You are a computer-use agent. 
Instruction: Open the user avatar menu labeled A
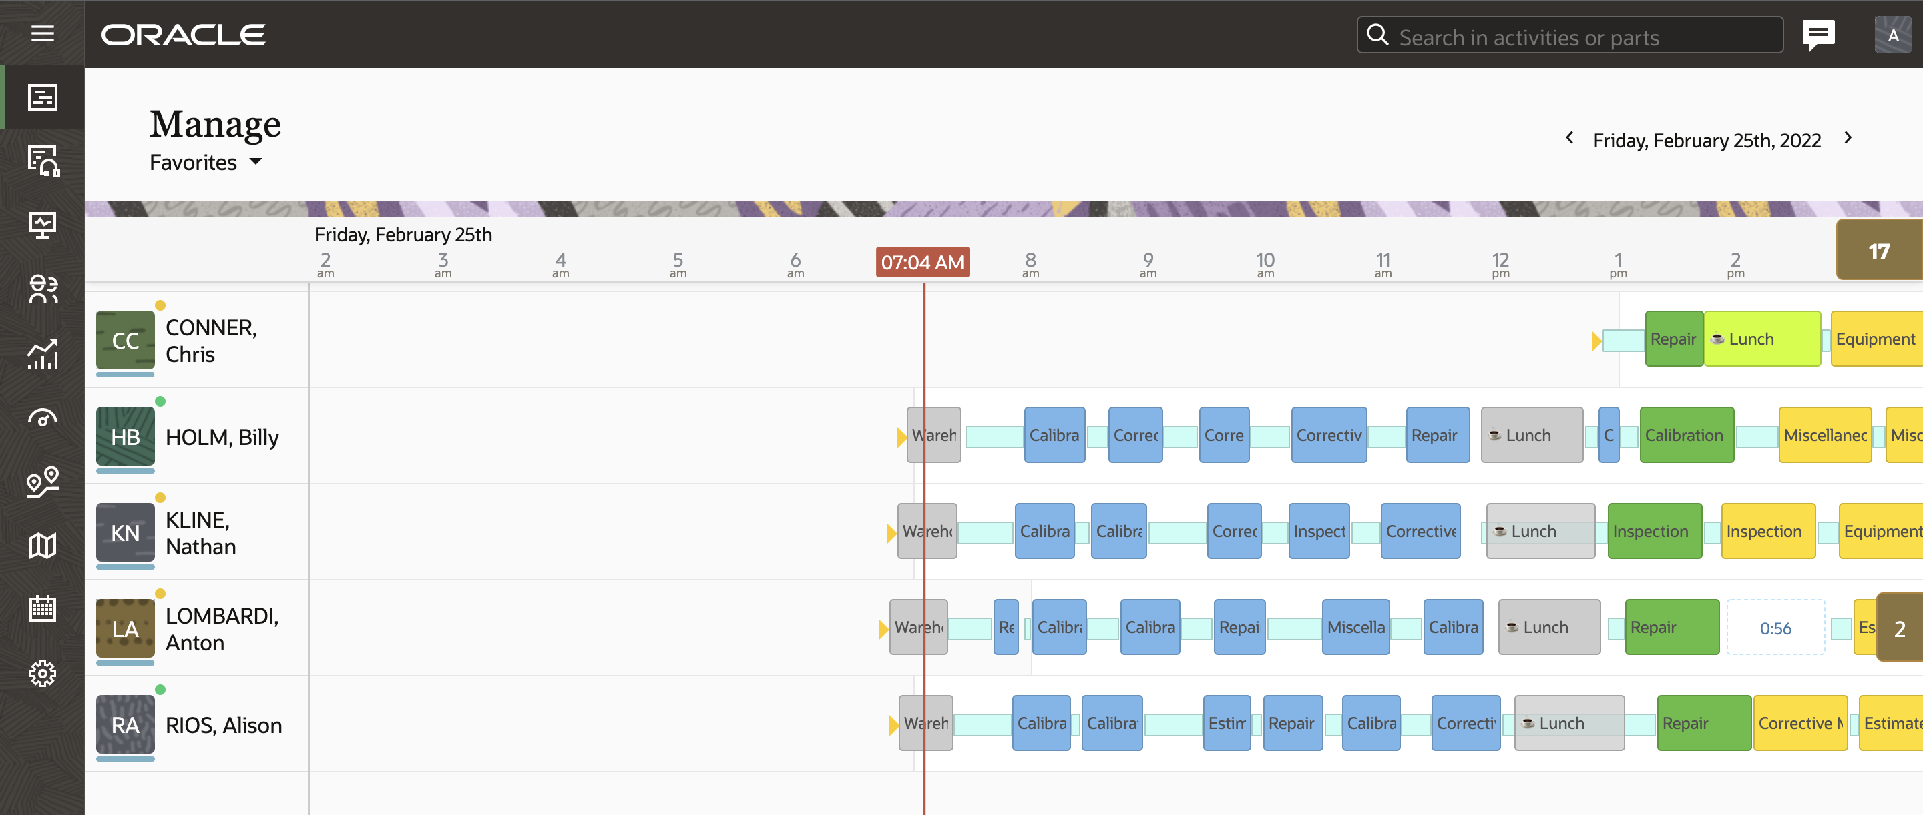[x=1893, y=33]
